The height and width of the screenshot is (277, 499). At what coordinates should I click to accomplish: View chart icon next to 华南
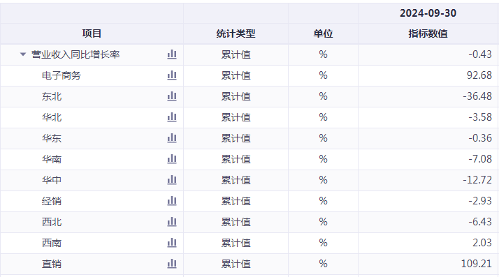click(172, 159)
